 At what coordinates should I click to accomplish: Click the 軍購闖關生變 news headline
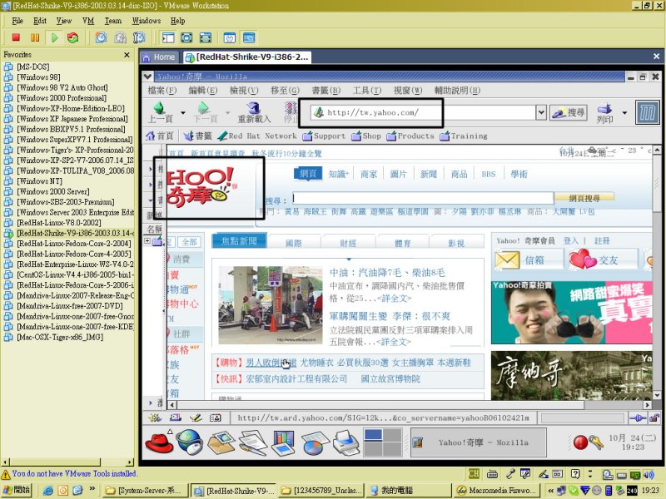pos(390,316)
